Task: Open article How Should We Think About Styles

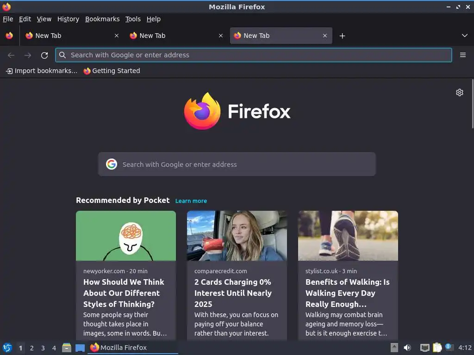Action: point(124,293)
